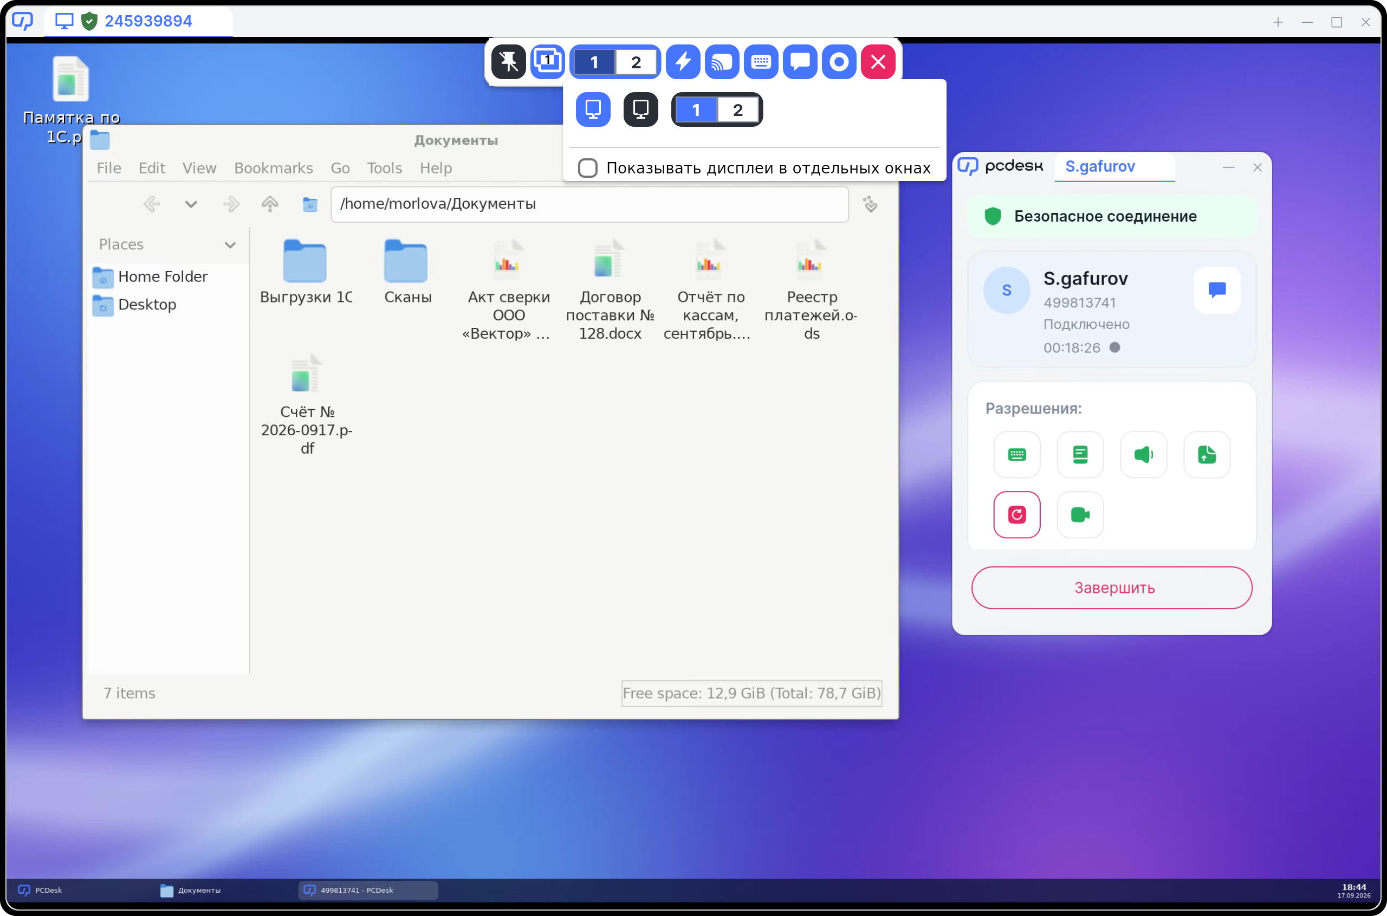This screenshot has width=1387, height=916.
Task: Open the Tools menu
Action: [x=384, y=168]
